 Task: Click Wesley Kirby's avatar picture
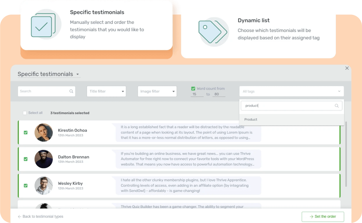(x=44, y=185)
